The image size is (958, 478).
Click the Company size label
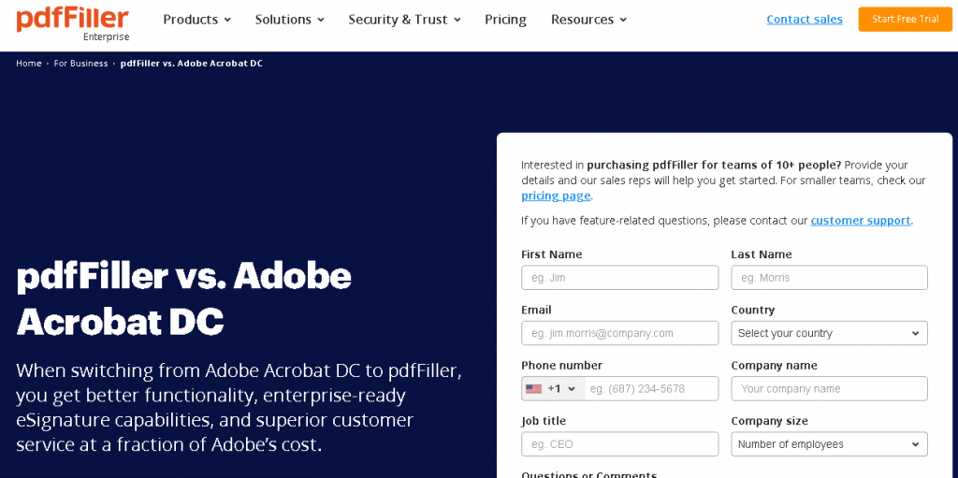769,421
